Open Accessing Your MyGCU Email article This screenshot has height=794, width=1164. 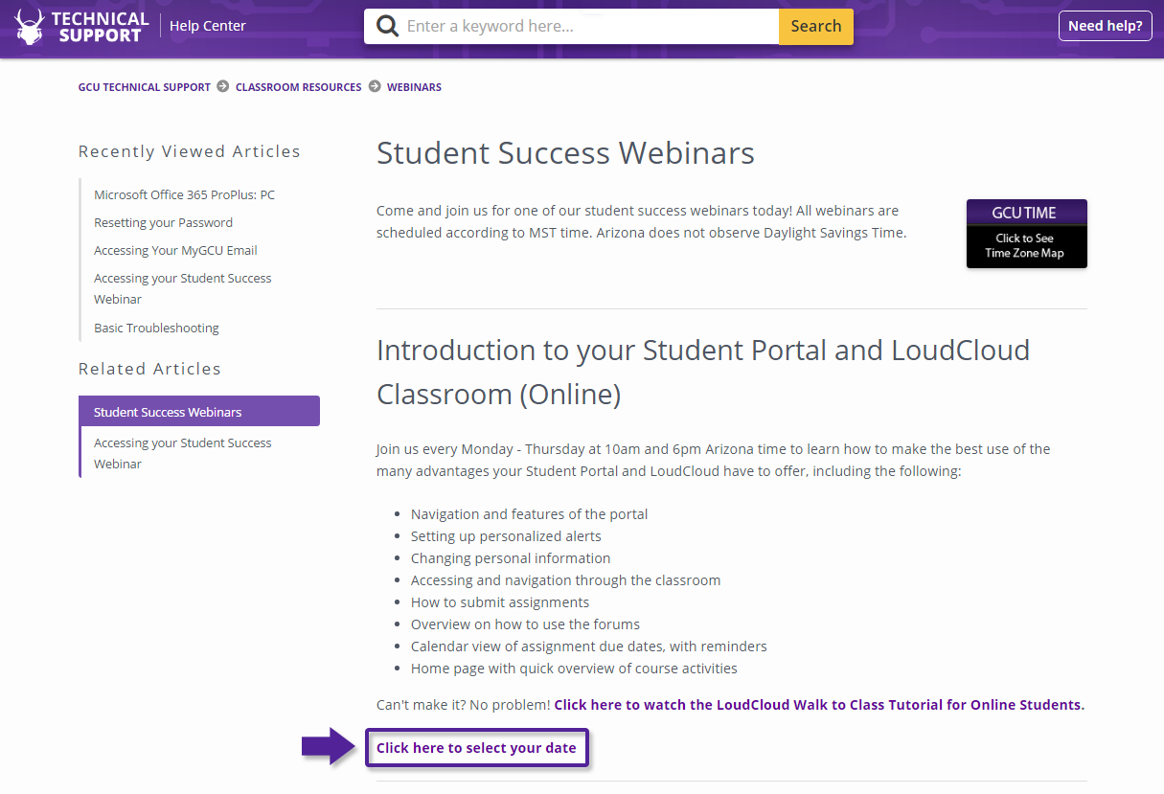175,250
